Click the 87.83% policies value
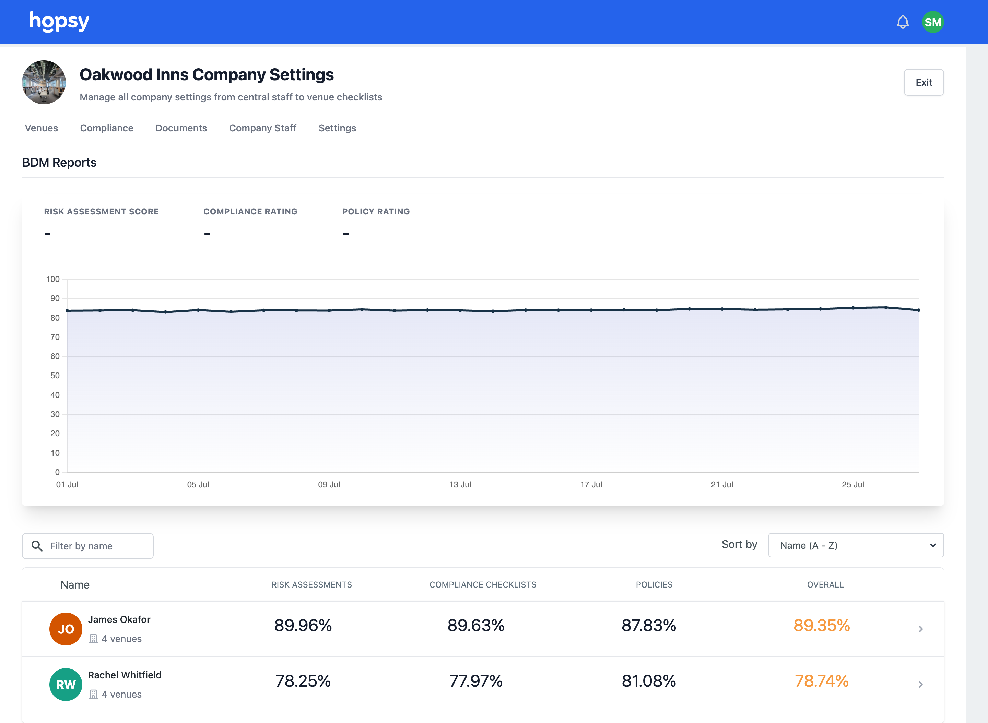 [649, 625]
